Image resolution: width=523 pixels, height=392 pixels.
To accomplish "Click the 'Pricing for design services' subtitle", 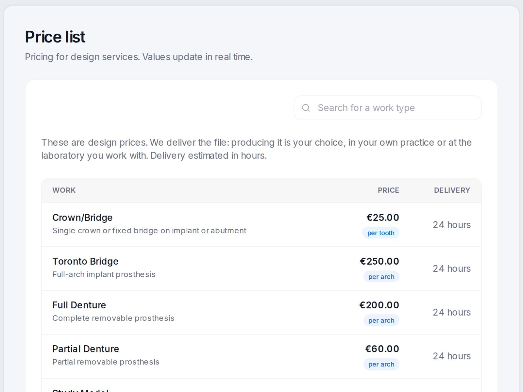I will [x=139, y=57].
